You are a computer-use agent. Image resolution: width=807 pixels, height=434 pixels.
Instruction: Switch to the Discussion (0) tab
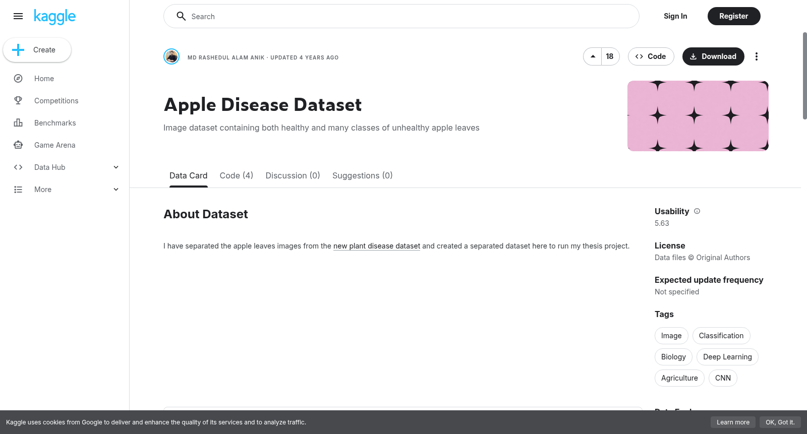pos(293,175)
